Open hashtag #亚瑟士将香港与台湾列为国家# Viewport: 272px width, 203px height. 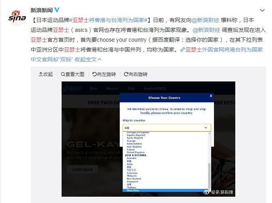coord(108,20)
